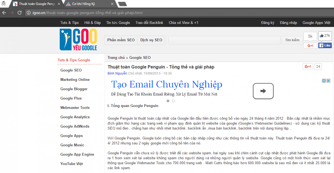This screenshot has height=173, width=334.
Task: Click the article title Thuật toán Google Penguin
Action: (161, 67)
